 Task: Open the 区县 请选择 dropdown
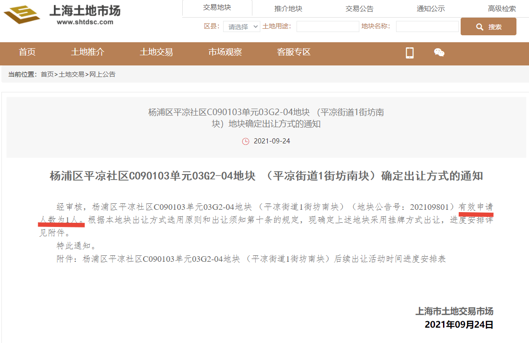click(242, 26)
